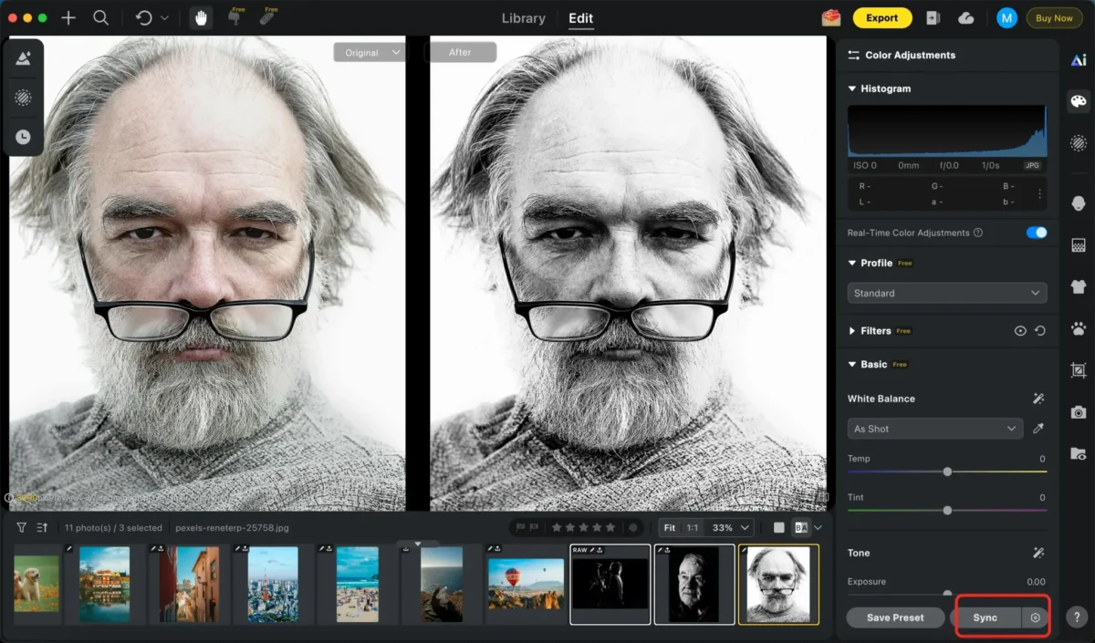Open the As Shot white balance dropdown
The height and width of the screenshot is (643, 1095).
(x=934, y=429)
